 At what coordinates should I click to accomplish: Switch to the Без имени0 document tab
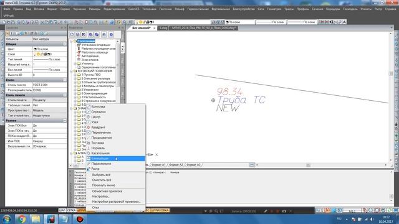click(142, 28)
